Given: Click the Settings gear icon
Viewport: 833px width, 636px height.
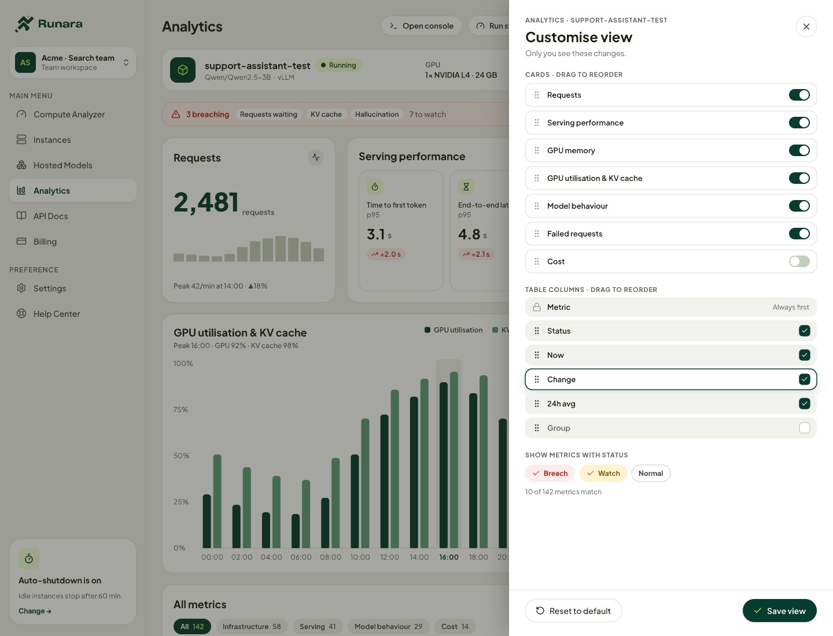Looking at the screenshot, I should 21,289.
